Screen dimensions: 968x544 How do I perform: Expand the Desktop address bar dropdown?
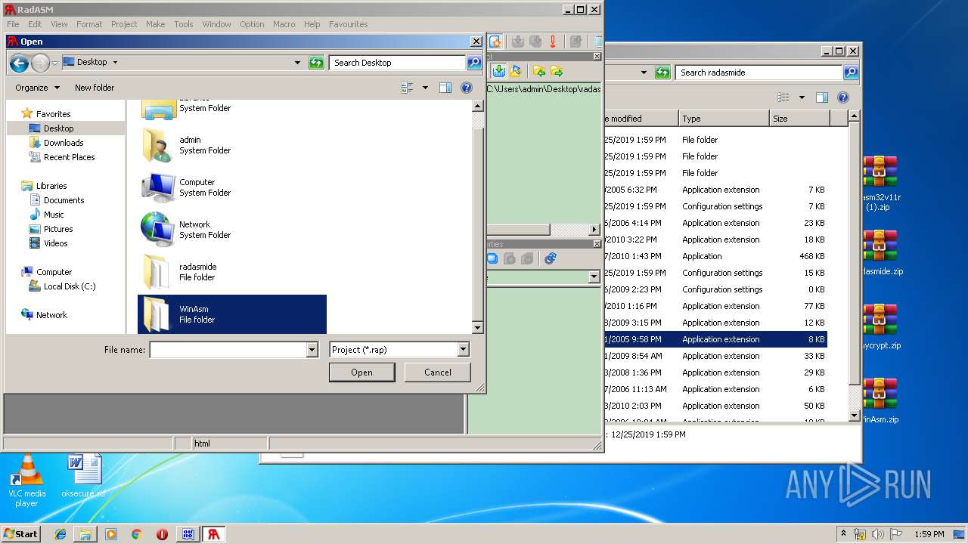pyautogui.click(x=297, y=63)
